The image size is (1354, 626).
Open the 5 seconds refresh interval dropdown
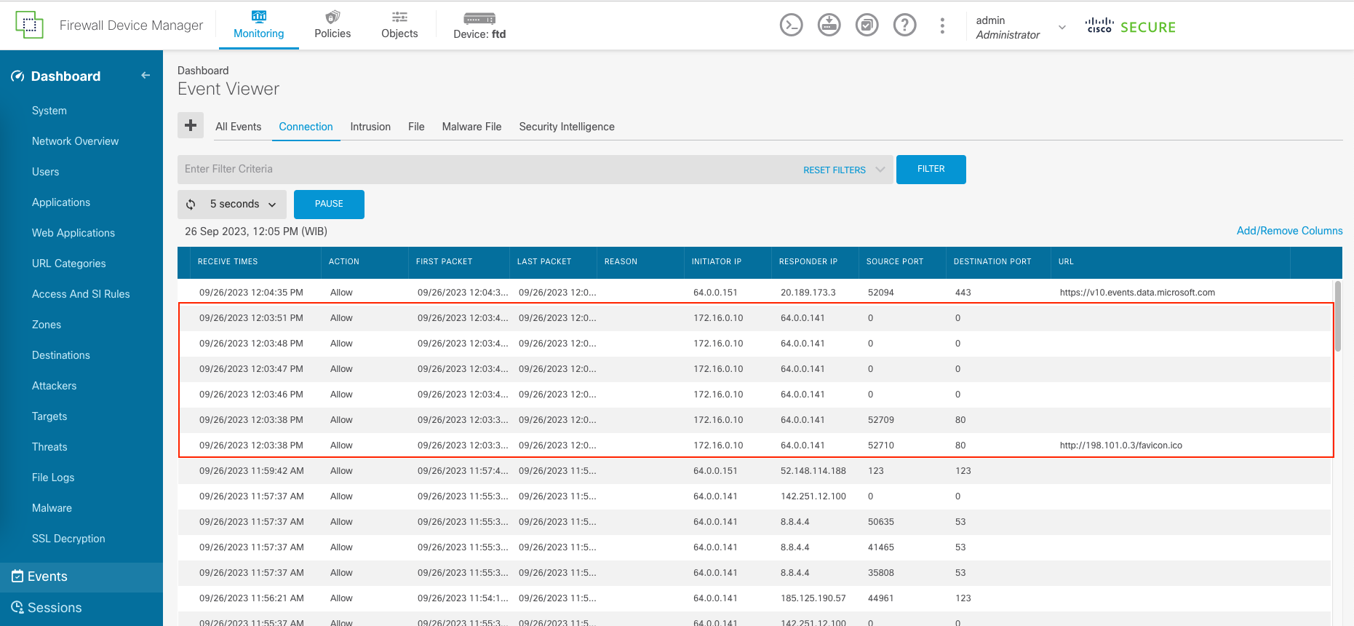click(x=243, y=205)
